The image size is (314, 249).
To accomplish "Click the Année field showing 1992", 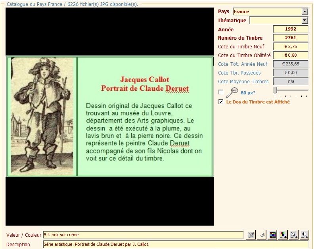I will (x=290, y=29).
